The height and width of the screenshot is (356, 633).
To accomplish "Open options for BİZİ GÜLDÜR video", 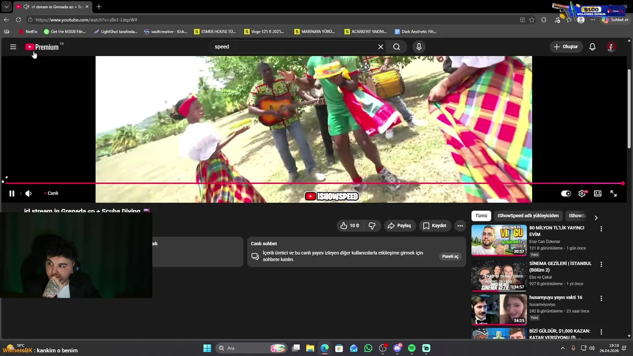I will [x=601, y=332].
